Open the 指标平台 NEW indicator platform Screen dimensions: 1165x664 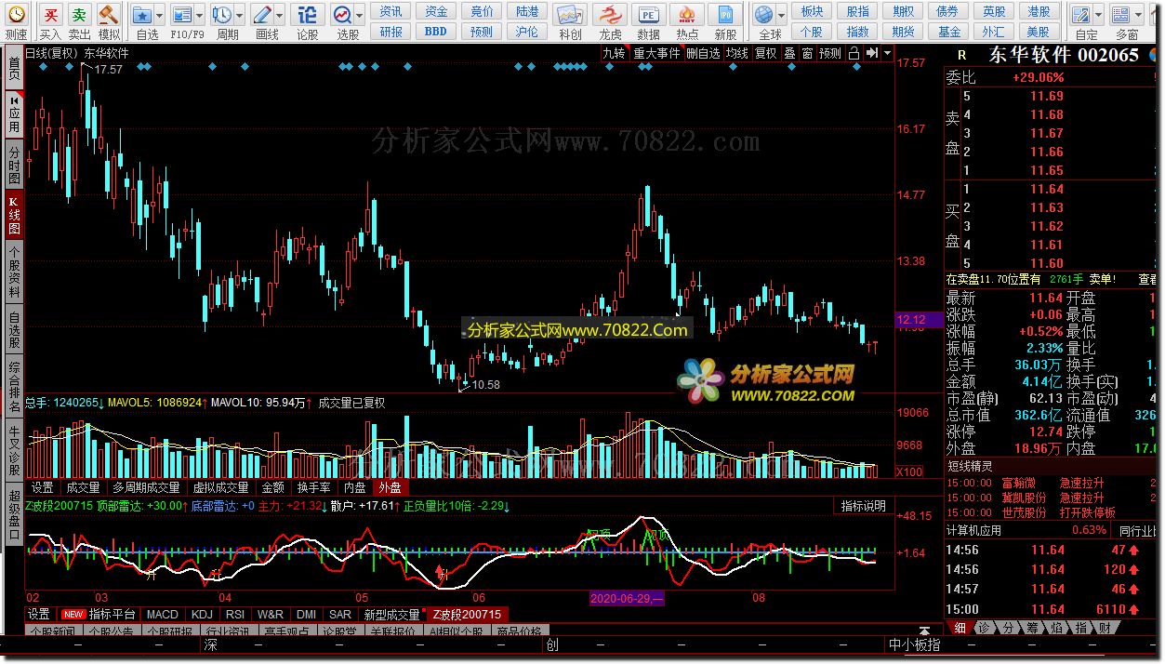click(98, 615)
